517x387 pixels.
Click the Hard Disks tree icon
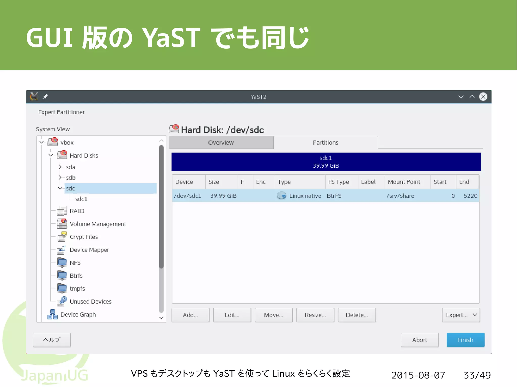pyautogui.click(x=62, y=155)
